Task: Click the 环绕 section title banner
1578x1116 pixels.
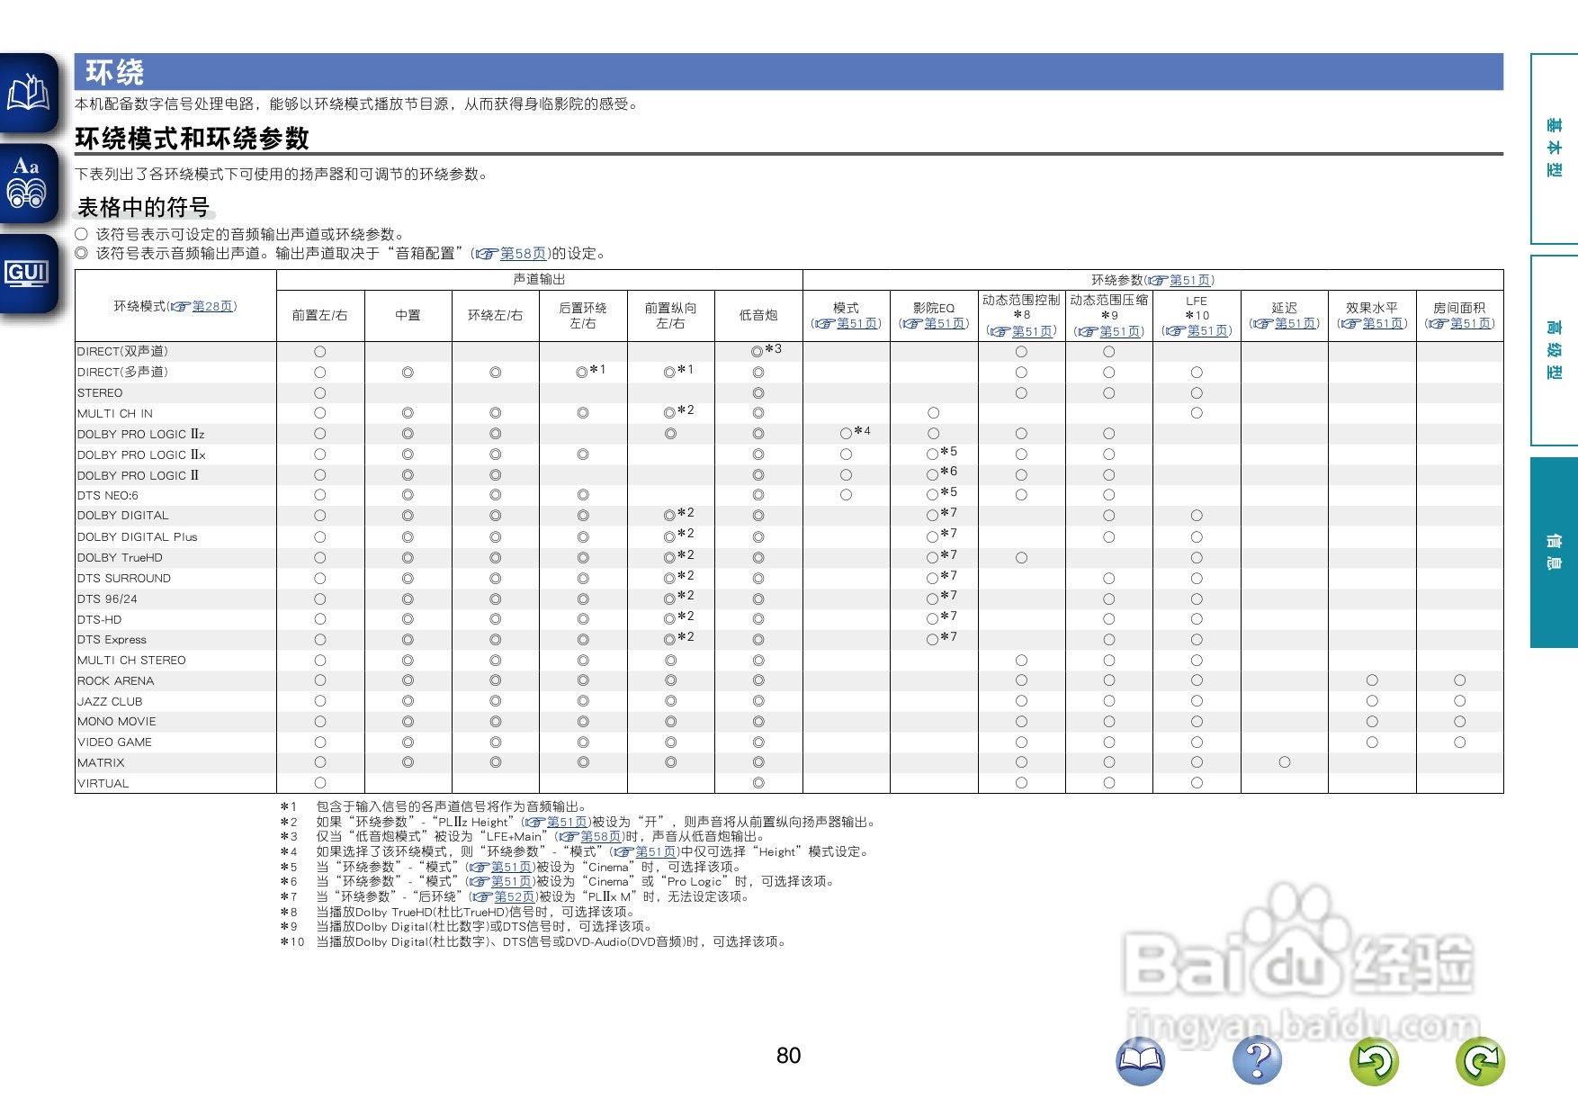Action: point(788,72)
